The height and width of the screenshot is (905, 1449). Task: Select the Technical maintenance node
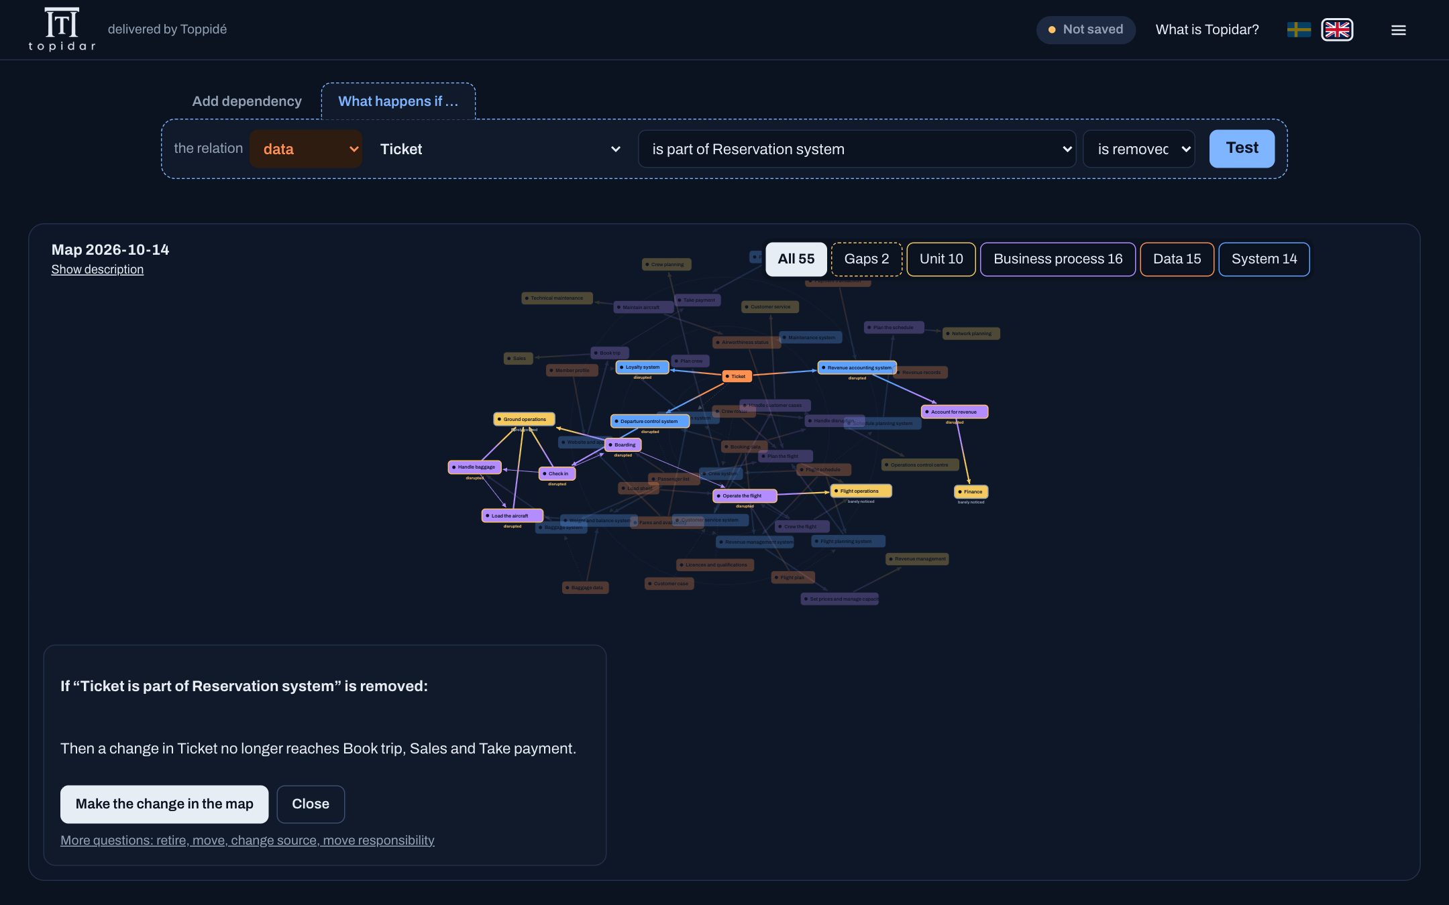[556, 298]
